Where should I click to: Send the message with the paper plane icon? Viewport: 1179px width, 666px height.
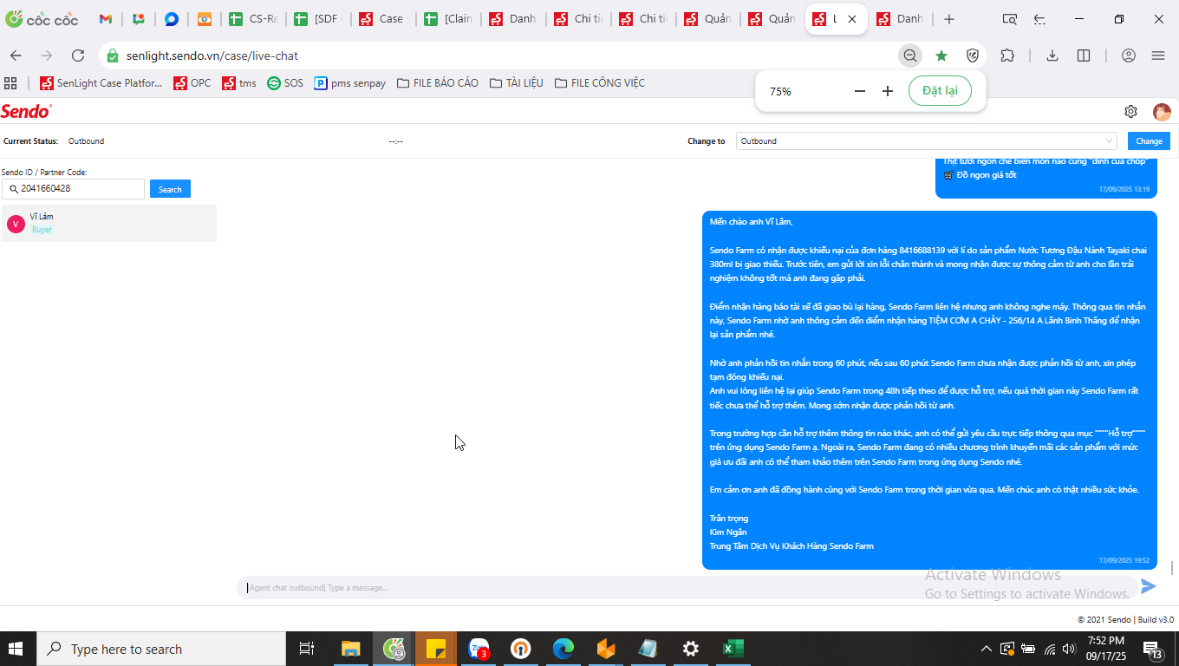click(1149, 587)
